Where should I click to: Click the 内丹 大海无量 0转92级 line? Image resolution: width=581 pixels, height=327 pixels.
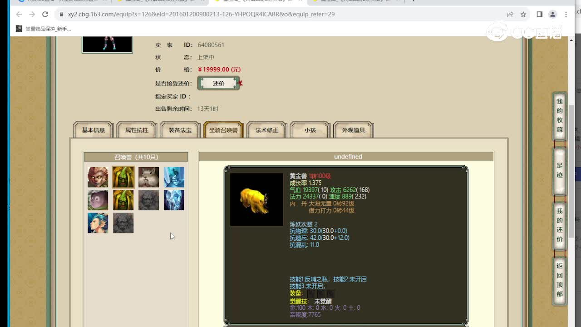coord(322,204)
